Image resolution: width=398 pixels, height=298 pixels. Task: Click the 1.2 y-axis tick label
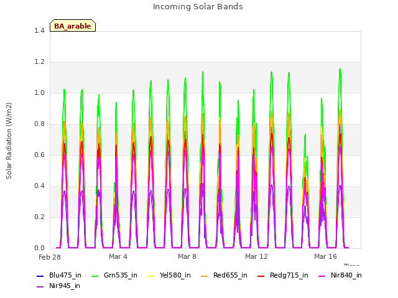pos(39,62)
